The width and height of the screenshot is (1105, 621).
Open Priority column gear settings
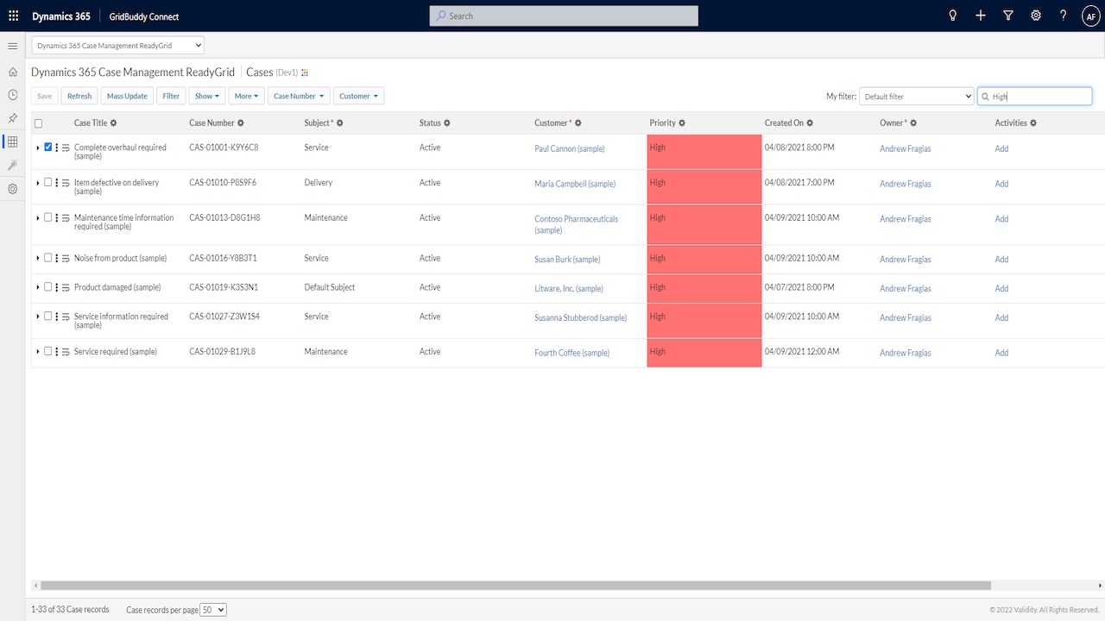pos(682,123)
